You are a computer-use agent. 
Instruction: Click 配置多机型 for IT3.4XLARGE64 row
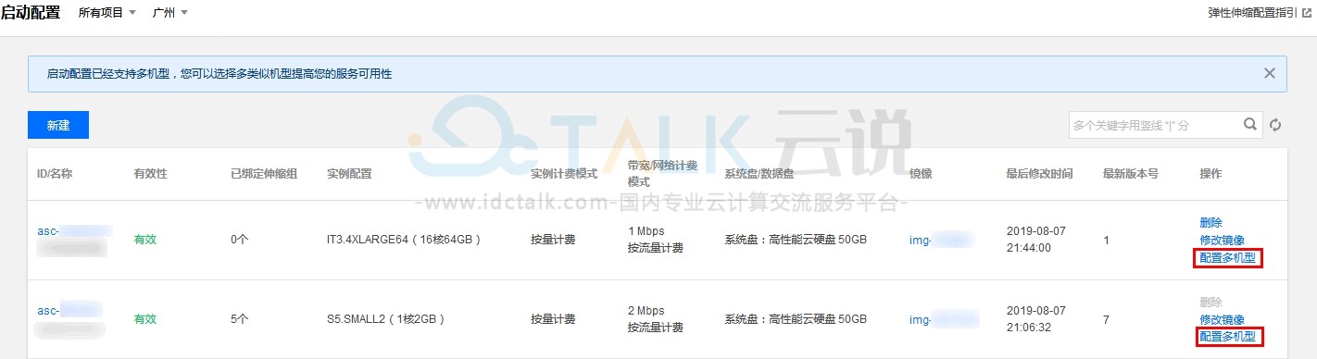click(x=1228, y=258)
